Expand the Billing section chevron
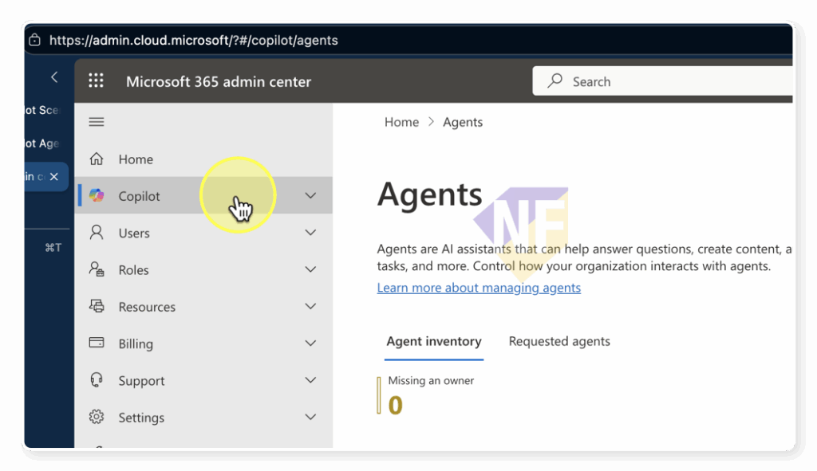 click(310, 343)
